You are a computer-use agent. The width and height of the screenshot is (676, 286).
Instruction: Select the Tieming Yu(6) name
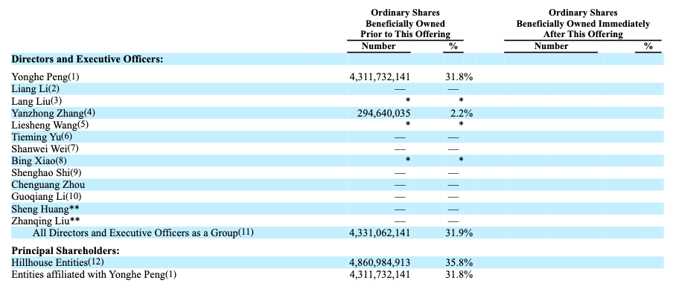point(42,137)
